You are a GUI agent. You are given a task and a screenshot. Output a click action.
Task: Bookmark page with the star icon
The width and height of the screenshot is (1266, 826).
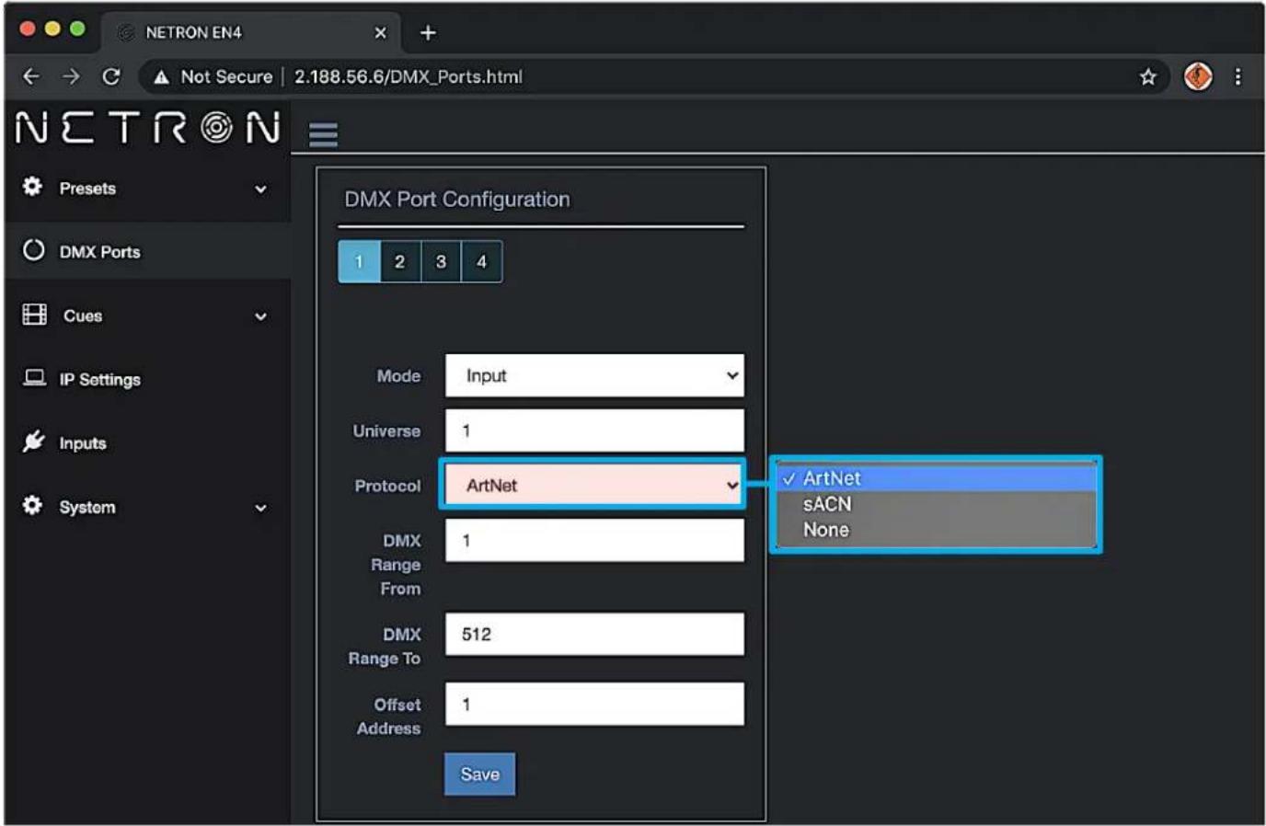pyautogui.click(x=1147, y=76)
